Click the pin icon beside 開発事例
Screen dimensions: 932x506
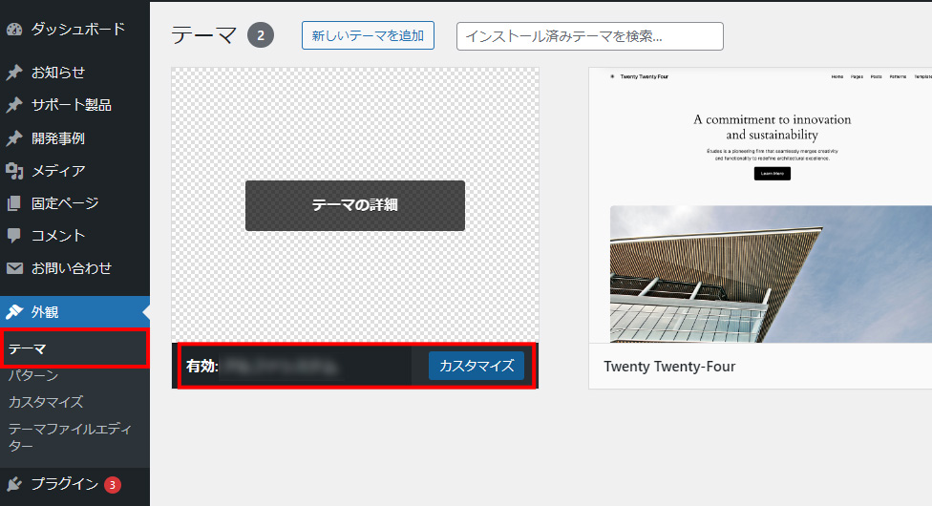(x=14, y=138)
